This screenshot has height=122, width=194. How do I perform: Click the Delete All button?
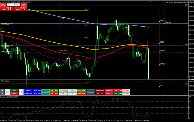[45, 92]
